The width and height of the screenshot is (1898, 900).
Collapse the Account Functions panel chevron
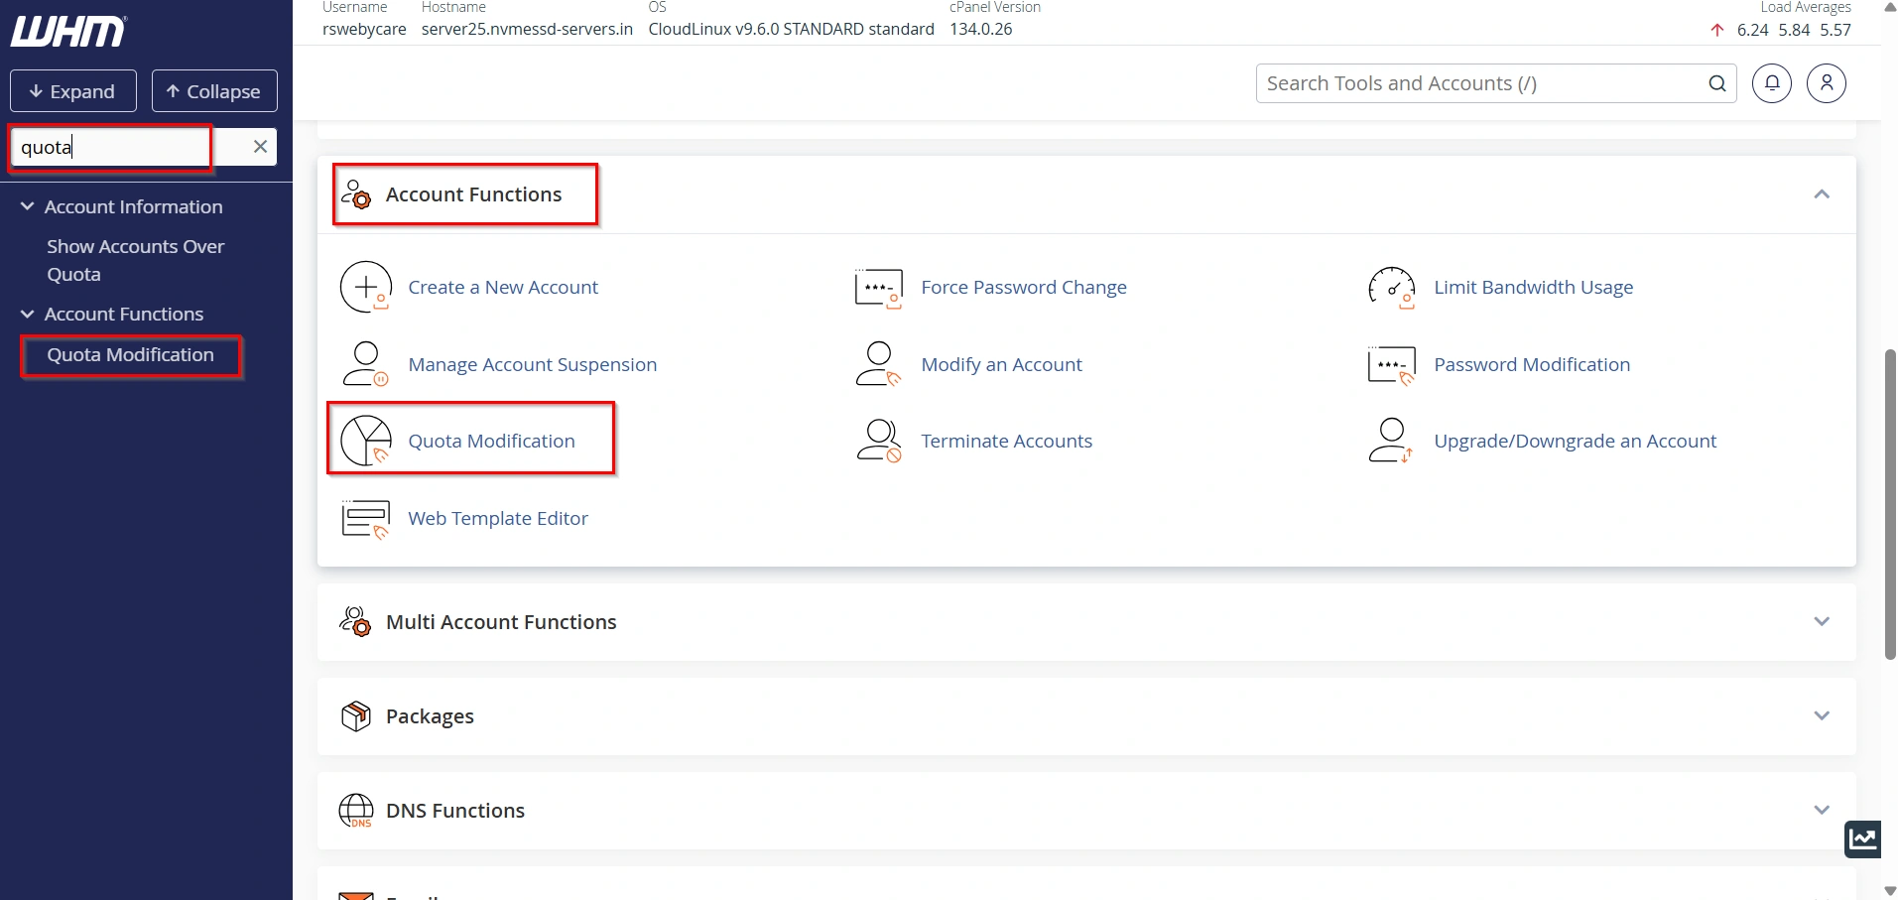pyautogui.click(x=1822, y=194)
